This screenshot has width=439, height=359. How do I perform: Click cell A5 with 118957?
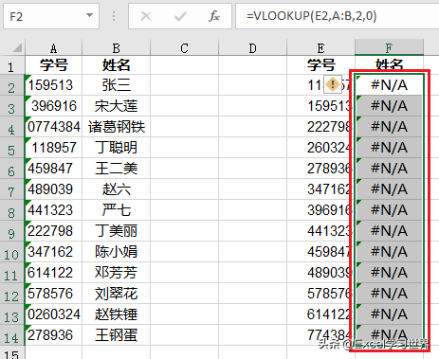click(x=53, y=148)
